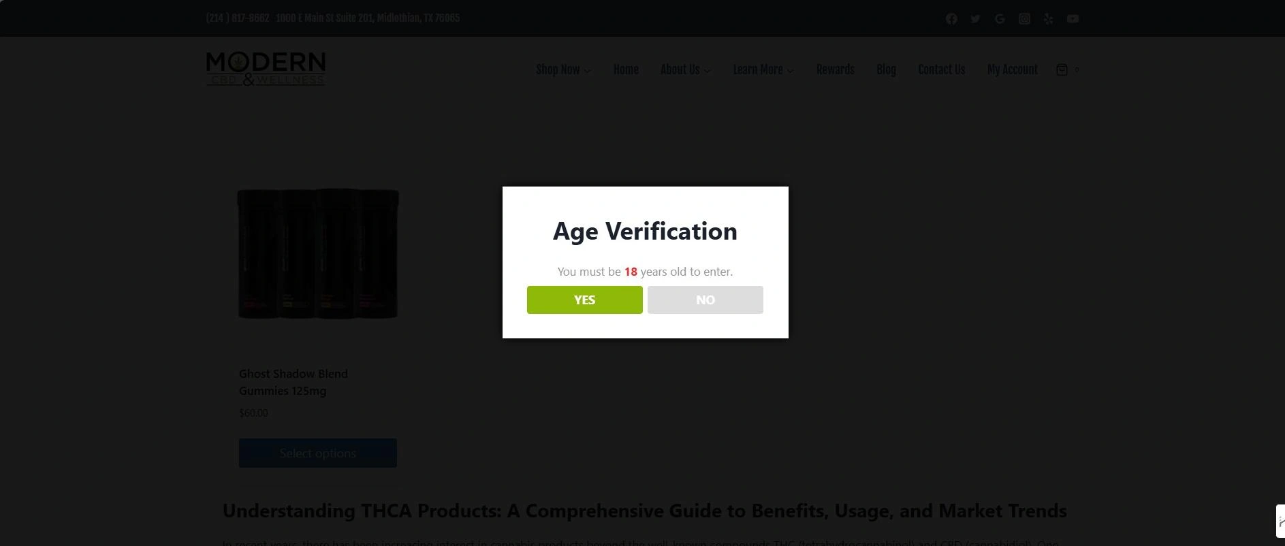
Task: Click the Google icon in header
Action: (1000, 19)
